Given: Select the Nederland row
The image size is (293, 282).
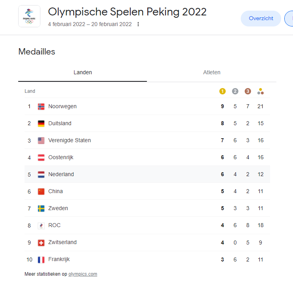Looking at the screenshot, I should (x=147, y=174).
